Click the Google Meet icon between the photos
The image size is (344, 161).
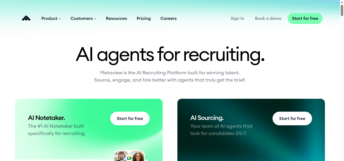tap(129, 158)
